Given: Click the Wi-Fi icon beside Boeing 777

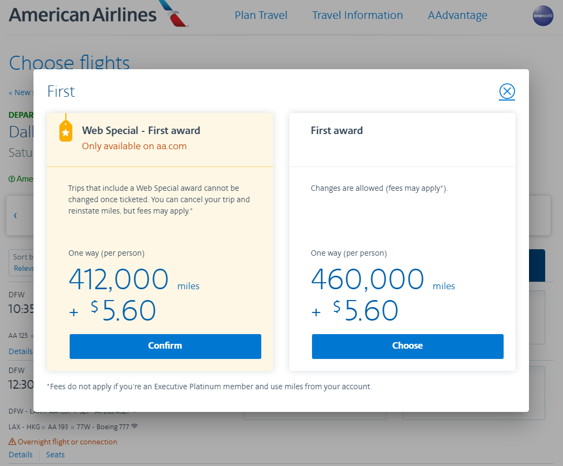Looking at the screenshot, I should coord(134,426).
